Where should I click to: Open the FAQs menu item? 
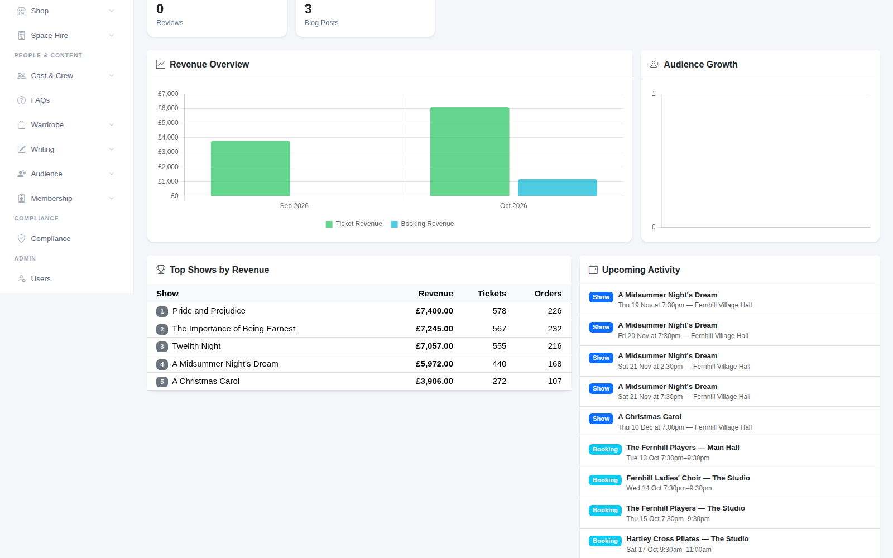click(x=66, y=100)
